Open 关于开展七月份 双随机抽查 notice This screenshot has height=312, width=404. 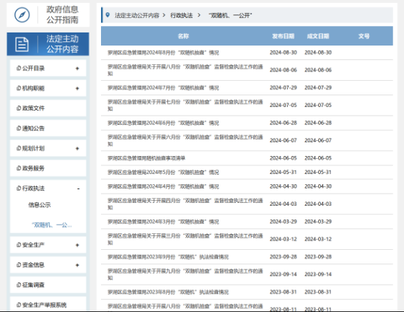coord(185,105)
